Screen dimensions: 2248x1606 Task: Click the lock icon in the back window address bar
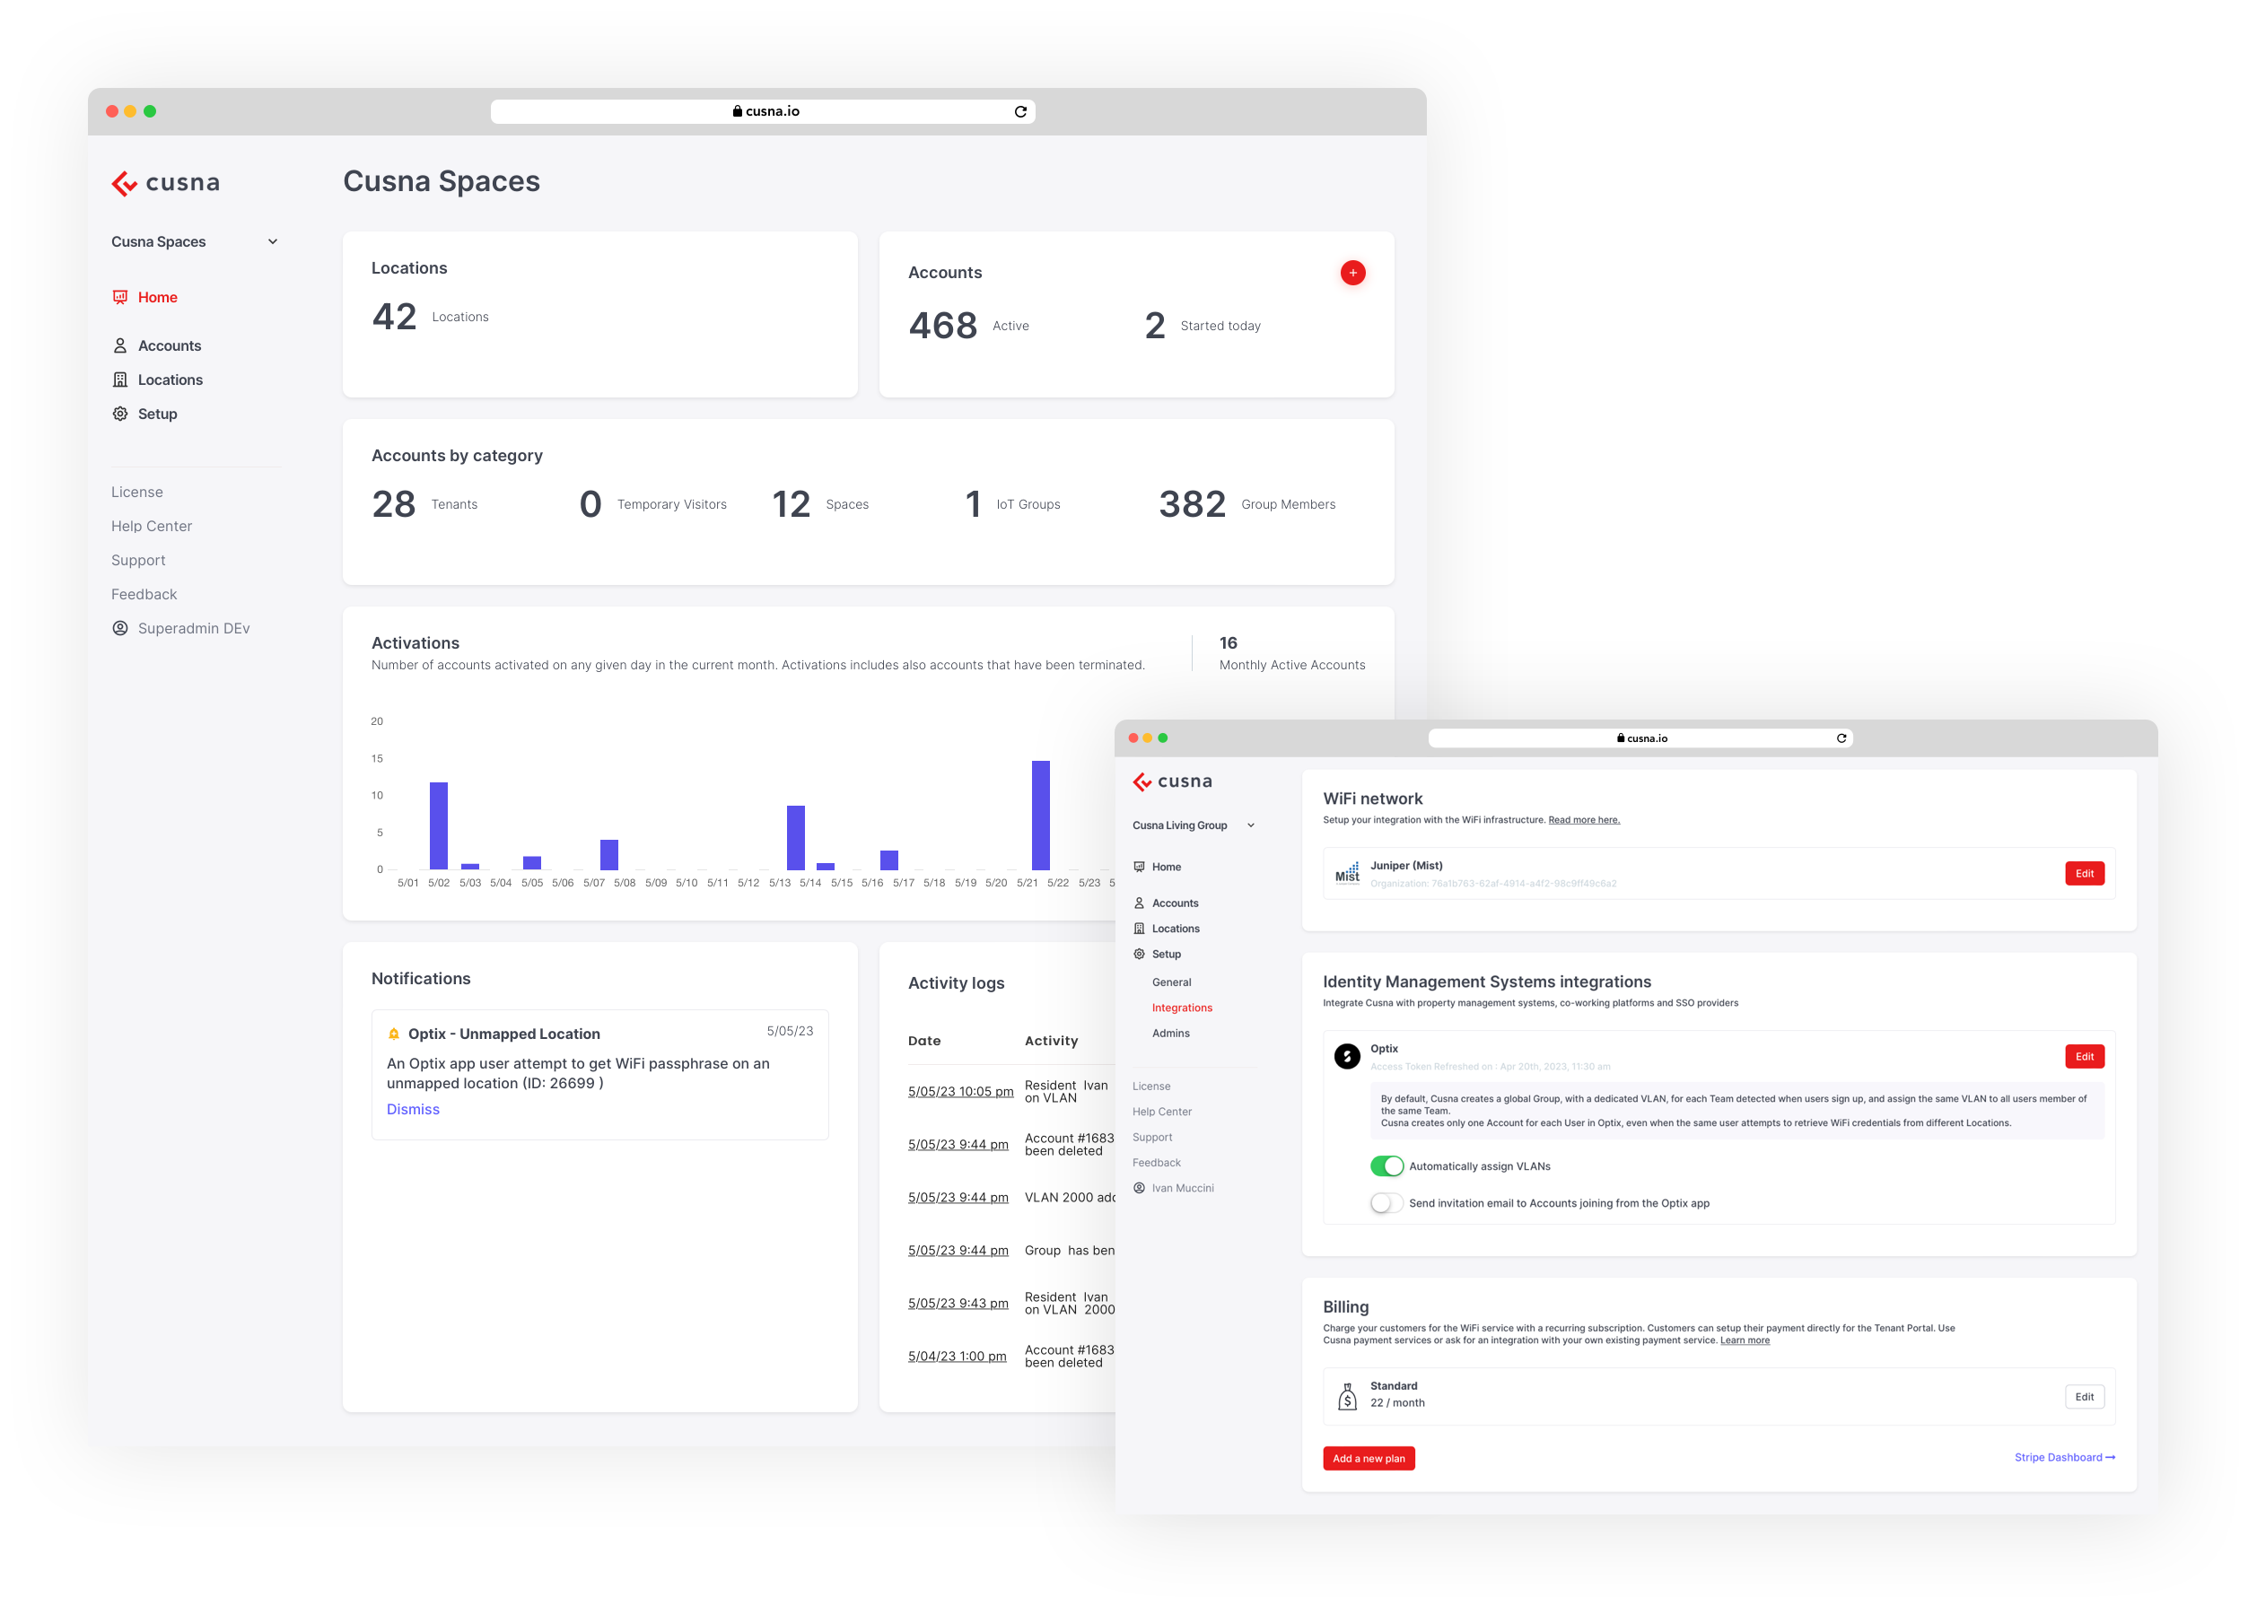737,110
